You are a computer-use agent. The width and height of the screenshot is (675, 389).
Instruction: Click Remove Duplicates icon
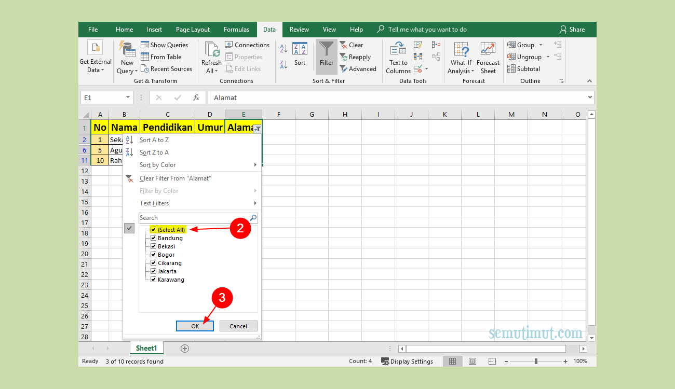[418, 57]
